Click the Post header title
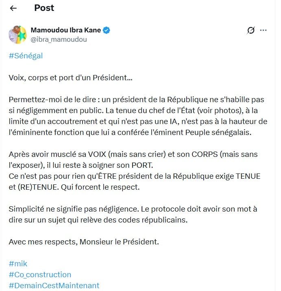Screen dimensions: 281x291 pos(44,8)
